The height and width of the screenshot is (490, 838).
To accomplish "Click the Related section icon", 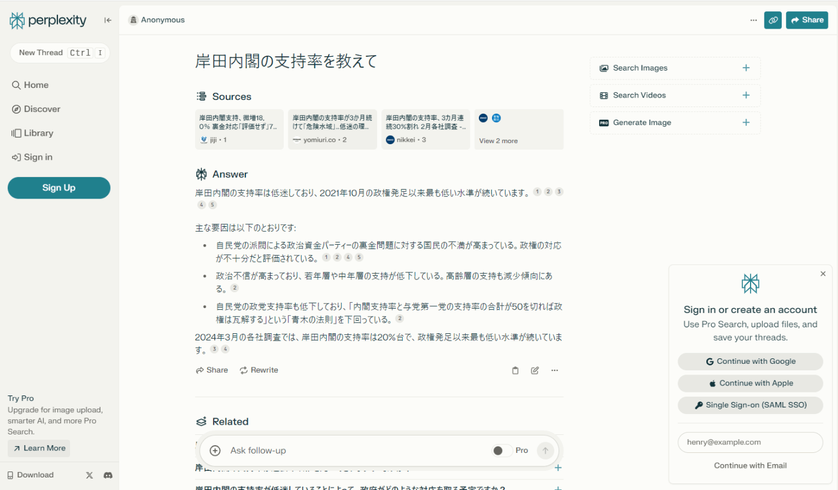I will point(201,422).
